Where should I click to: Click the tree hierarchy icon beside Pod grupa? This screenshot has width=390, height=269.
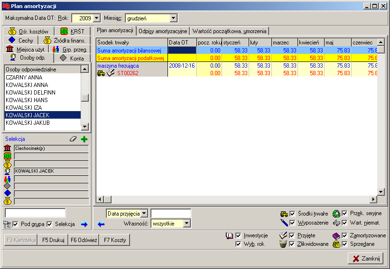click(7, 224)
